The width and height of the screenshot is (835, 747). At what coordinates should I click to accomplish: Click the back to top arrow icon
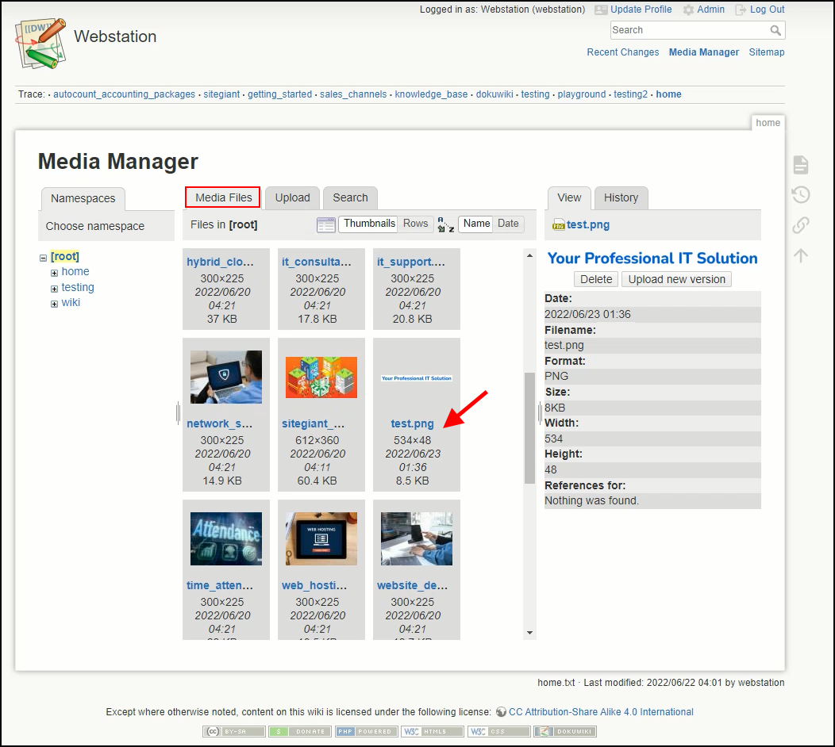(800, 255)
